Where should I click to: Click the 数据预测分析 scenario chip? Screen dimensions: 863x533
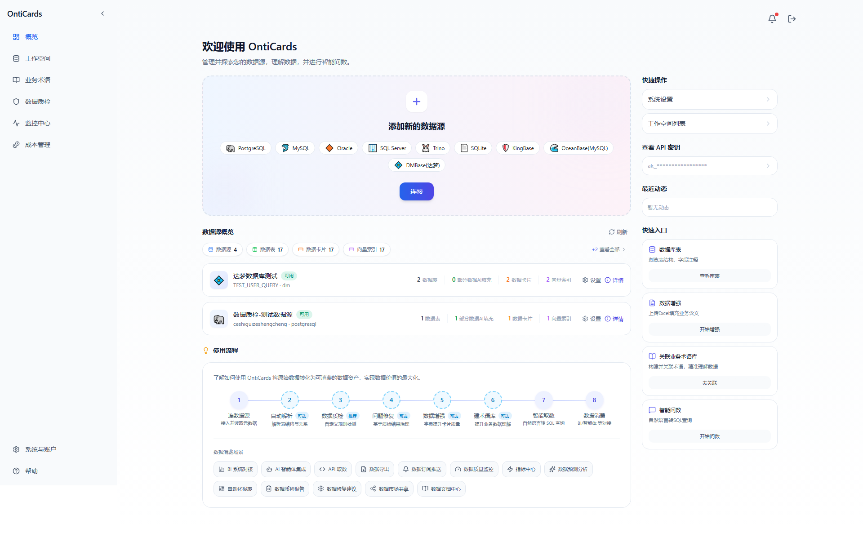click(569, 469)
